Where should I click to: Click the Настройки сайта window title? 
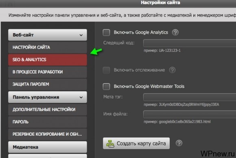point(160,3)
